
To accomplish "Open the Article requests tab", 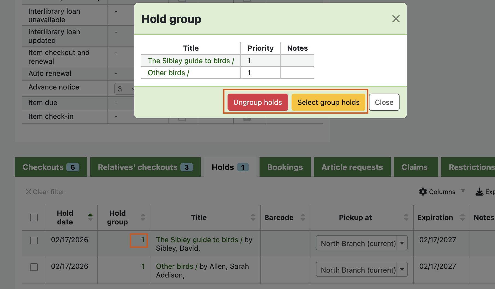I will tap(352, 167).
